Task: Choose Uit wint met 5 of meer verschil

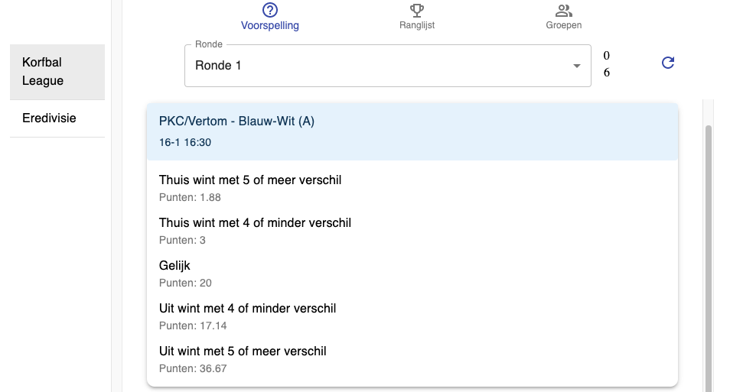Action: click(412, 359)
